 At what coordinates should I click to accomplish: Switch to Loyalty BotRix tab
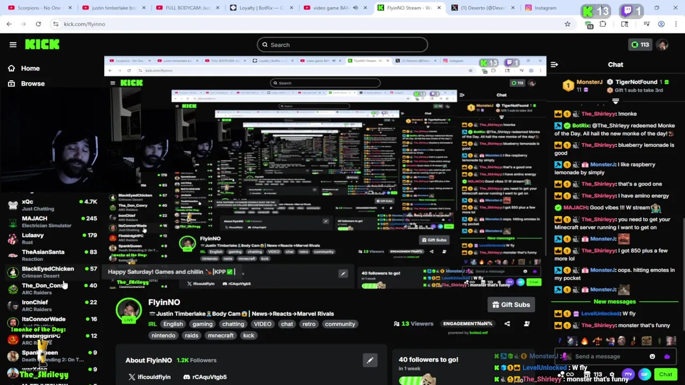click(x=261, y=8)
